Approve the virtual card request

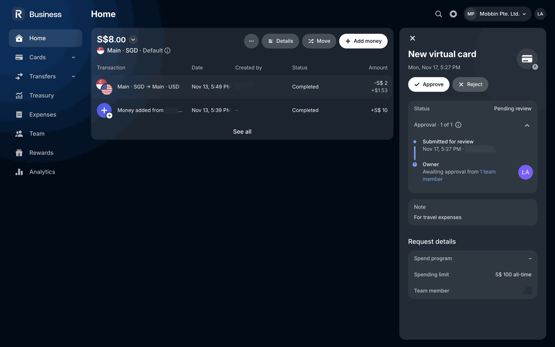pos(429,84)
